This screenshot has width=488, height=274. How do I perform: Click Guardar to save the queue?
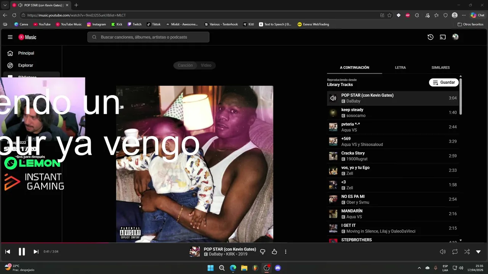tap(444, 83)
